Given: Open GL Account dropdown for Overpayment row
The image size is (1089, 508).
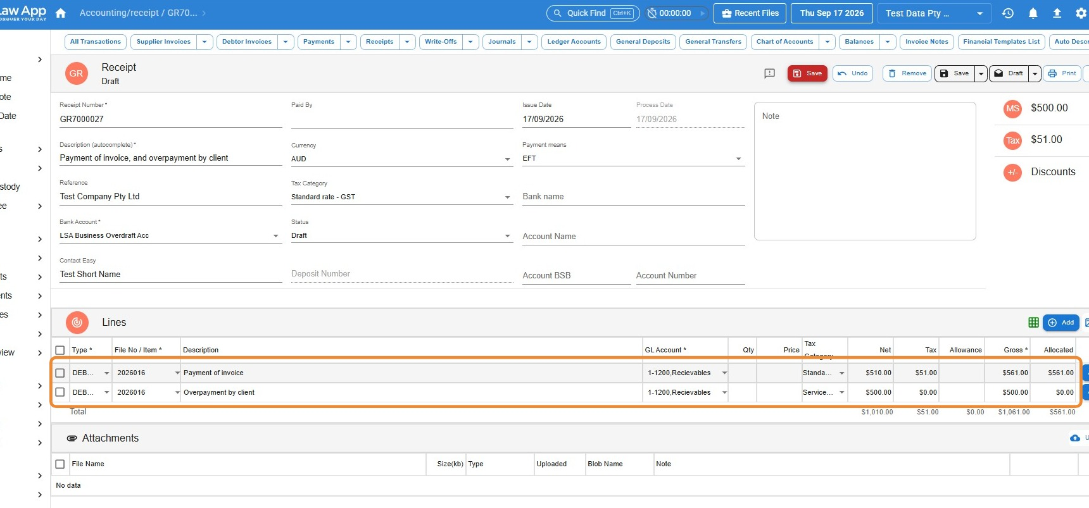Looking at the screenshot, I should pyautogui.click(x=724, y=393).
